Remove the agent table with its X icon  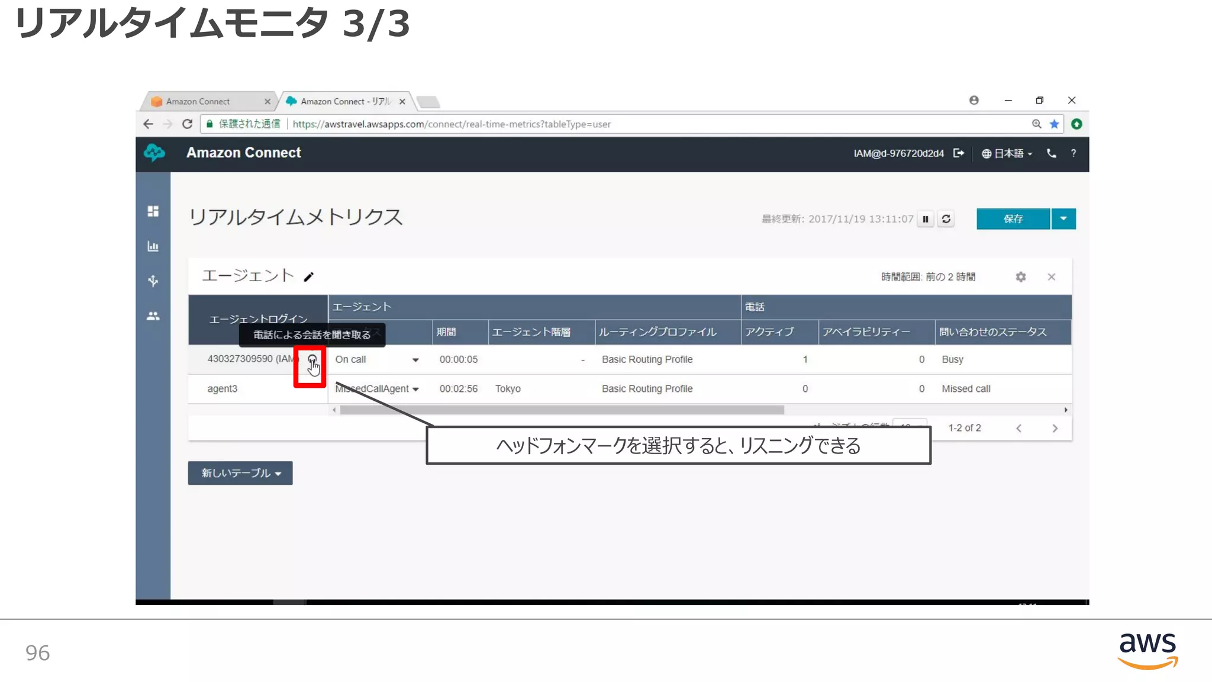(1052, 277)
